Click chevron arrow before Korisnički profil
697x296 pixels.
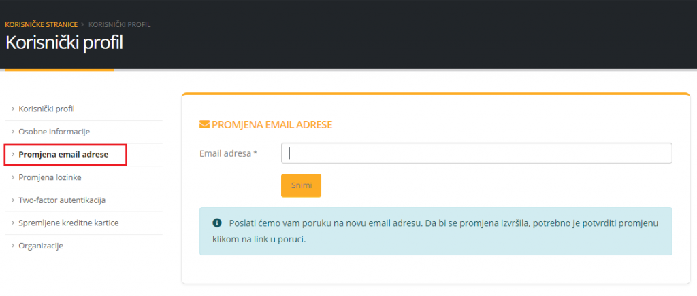[13, 109]
